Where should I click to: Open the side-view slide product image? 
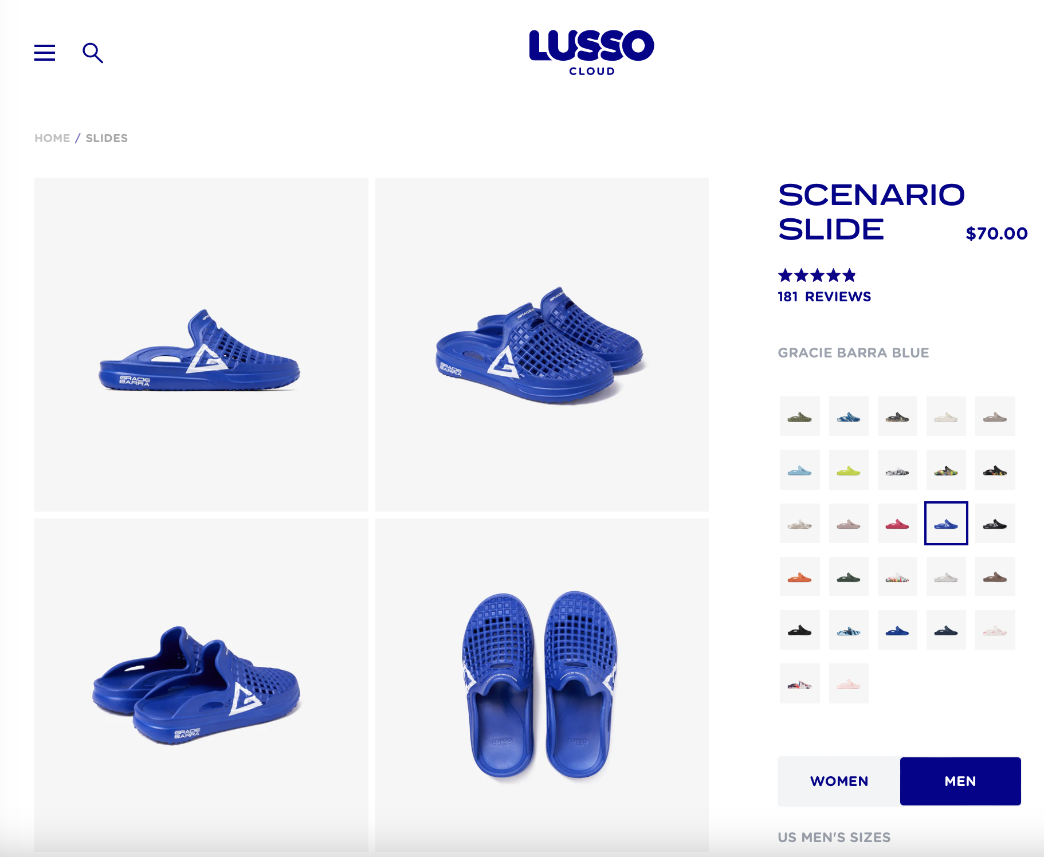(201, 344)
